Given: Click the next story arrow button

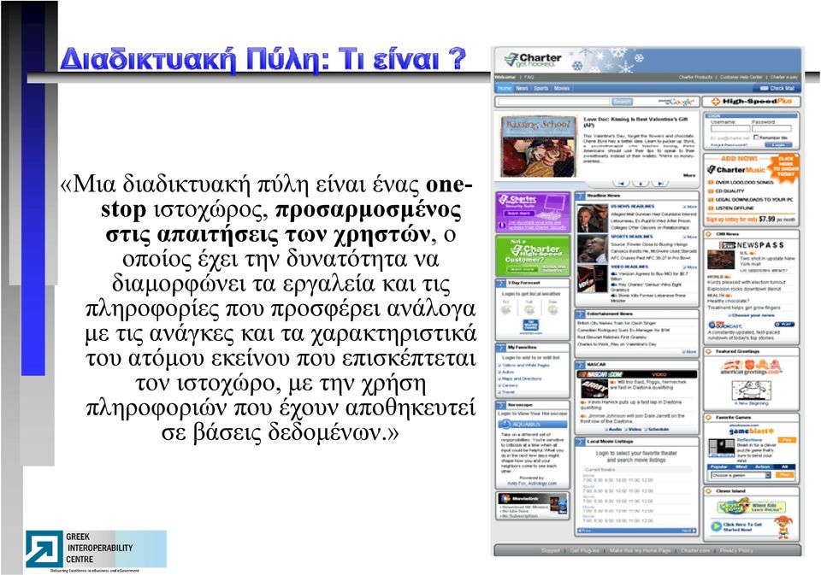Looking at the screenshot, I should coord(659,183).
